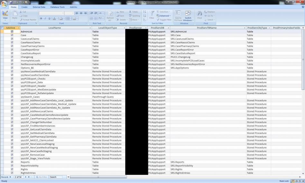Center text in the Font group
305x183 pixels.
[x=81, y=13]
